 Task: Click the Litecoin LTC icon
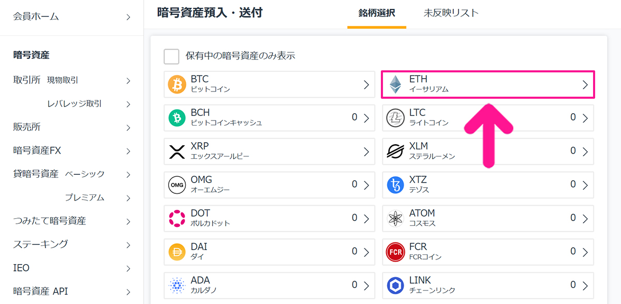coord(395,118)
